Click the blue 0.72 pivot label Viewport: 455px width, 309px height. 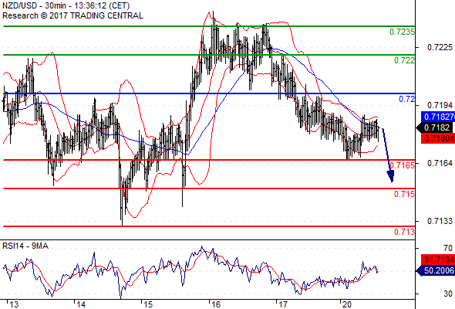point(407,99)
